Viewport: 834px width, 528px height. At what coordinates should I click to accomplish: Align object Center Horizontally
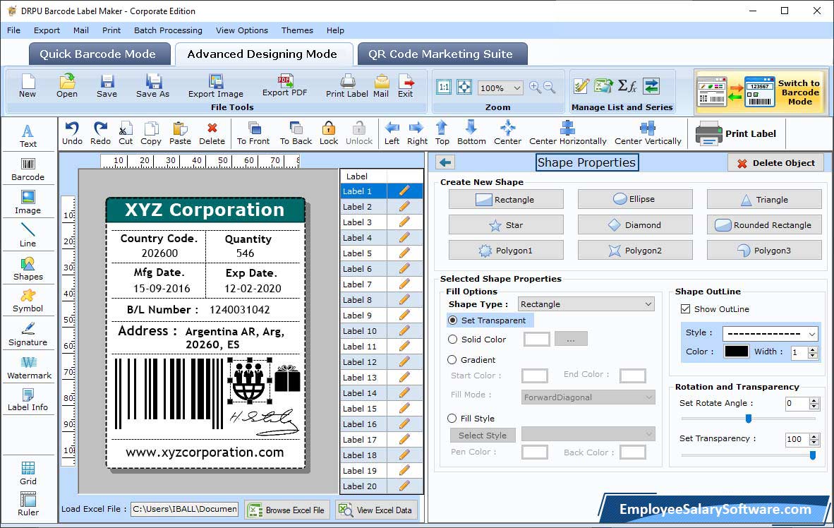tap(567, 133)
